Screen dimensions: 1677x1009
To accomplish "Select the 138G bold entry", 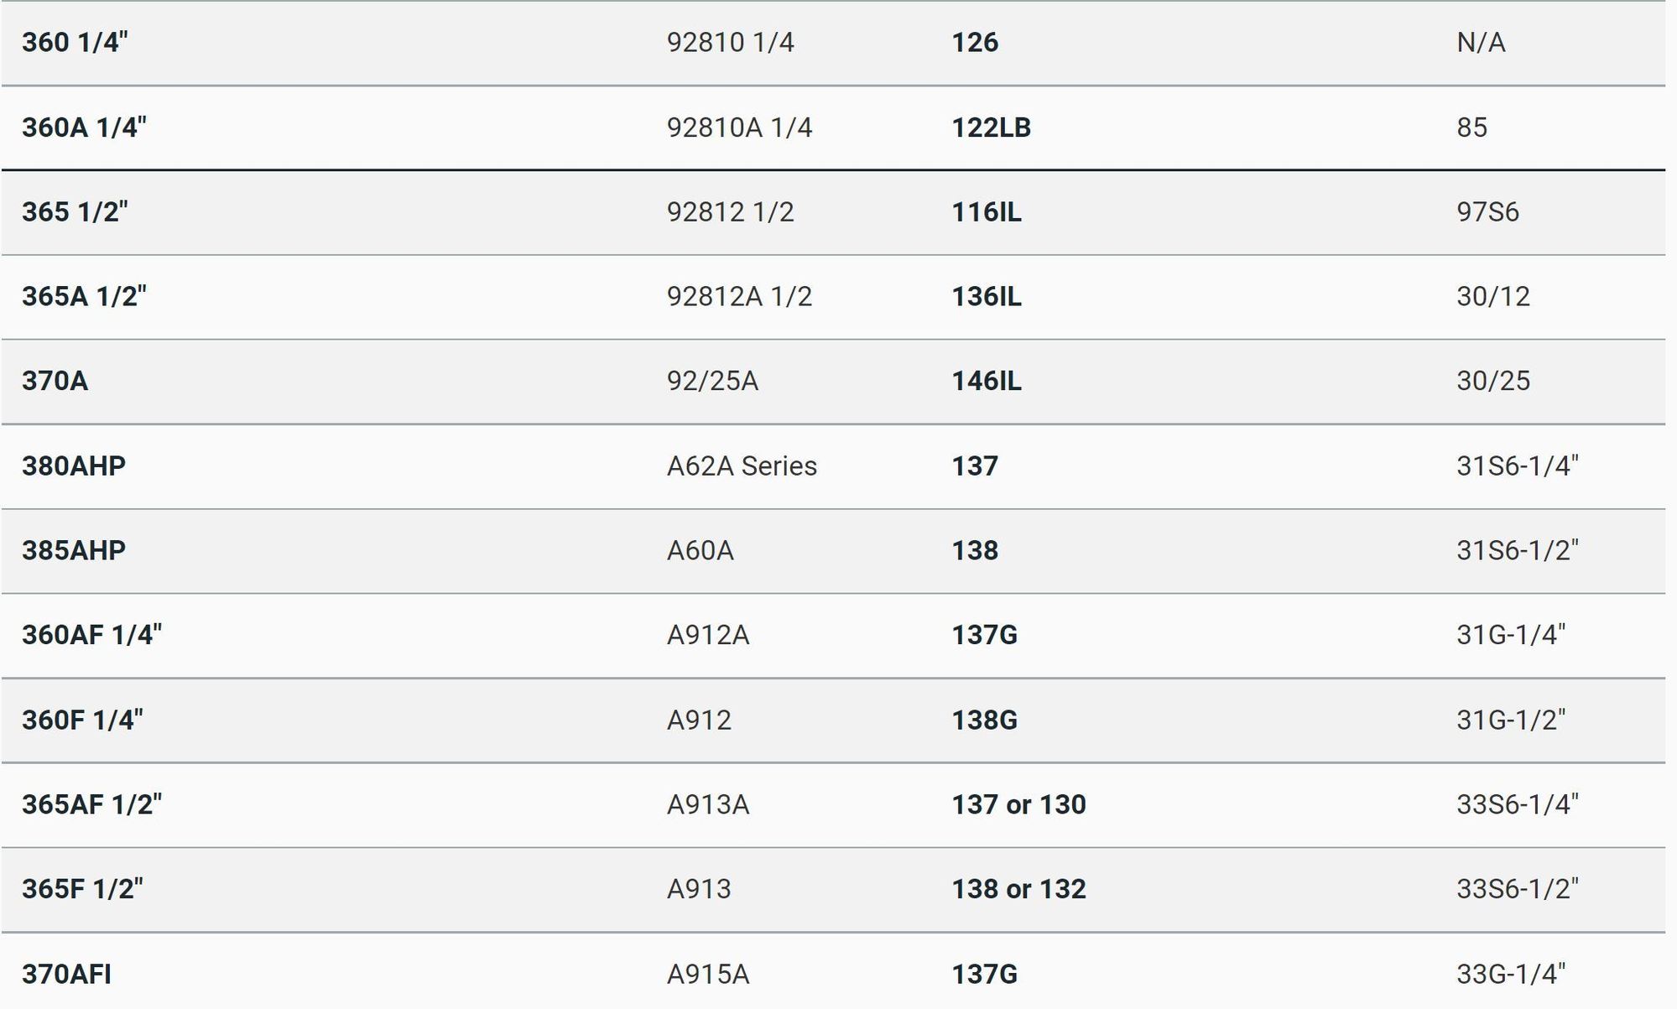I will 984,720.
